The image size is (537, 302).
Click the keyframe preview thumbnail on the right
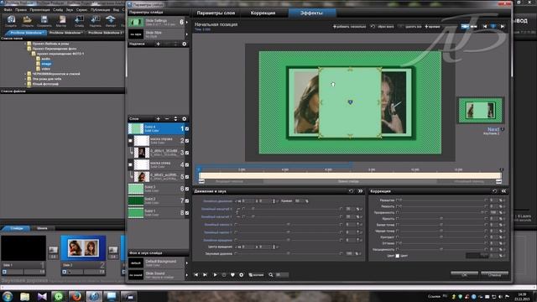click(x=481, y=110)
